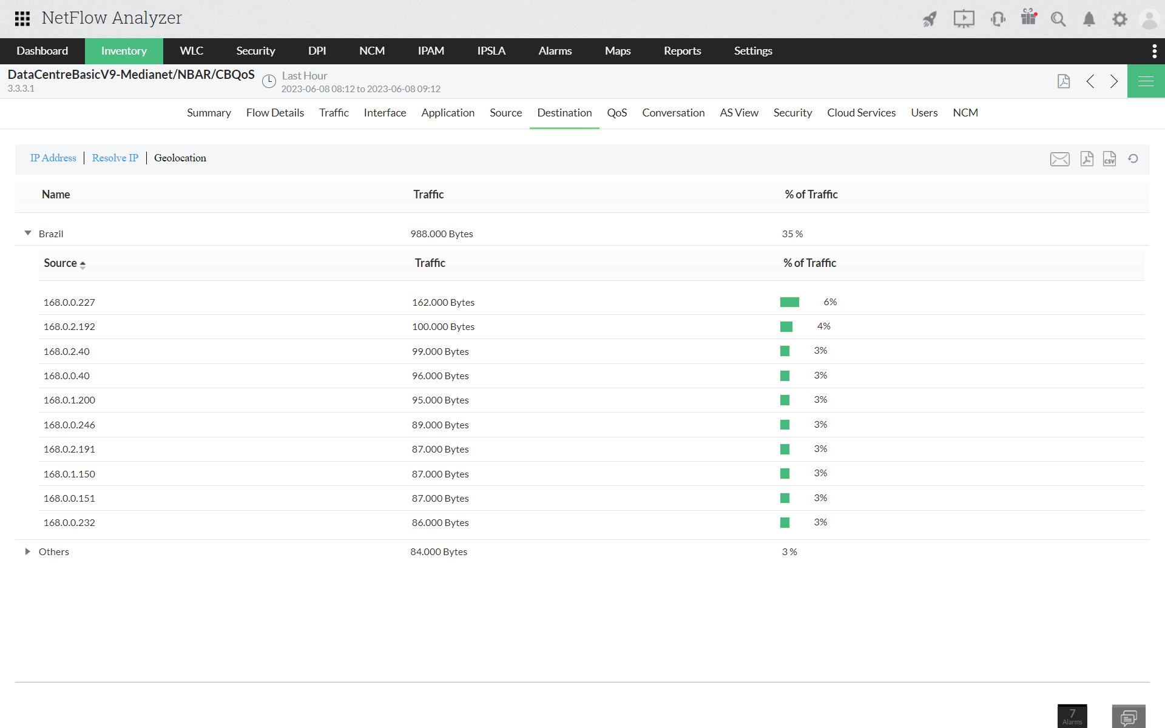Go to next device arrow

[1114, 81]
